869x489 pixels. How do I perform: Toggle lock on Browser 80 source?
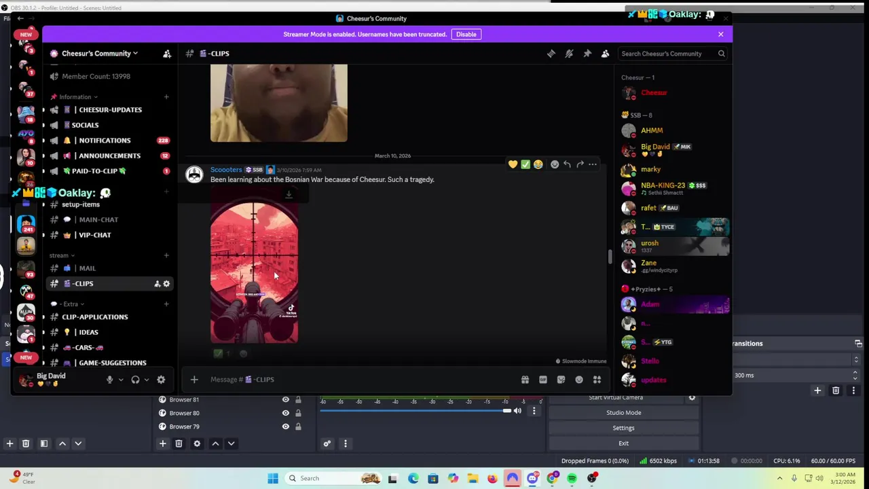298,413
